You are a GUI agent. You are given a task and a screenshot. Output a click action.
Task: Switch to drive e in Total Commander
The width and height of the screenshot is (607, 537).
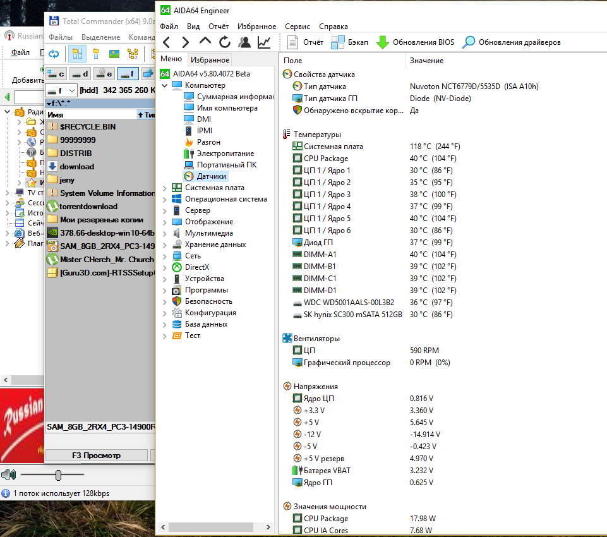104,73
